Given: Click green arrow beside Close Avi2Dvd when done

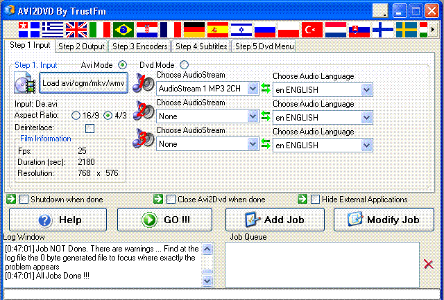Looking at the screenshot, I should pos(158,199).
